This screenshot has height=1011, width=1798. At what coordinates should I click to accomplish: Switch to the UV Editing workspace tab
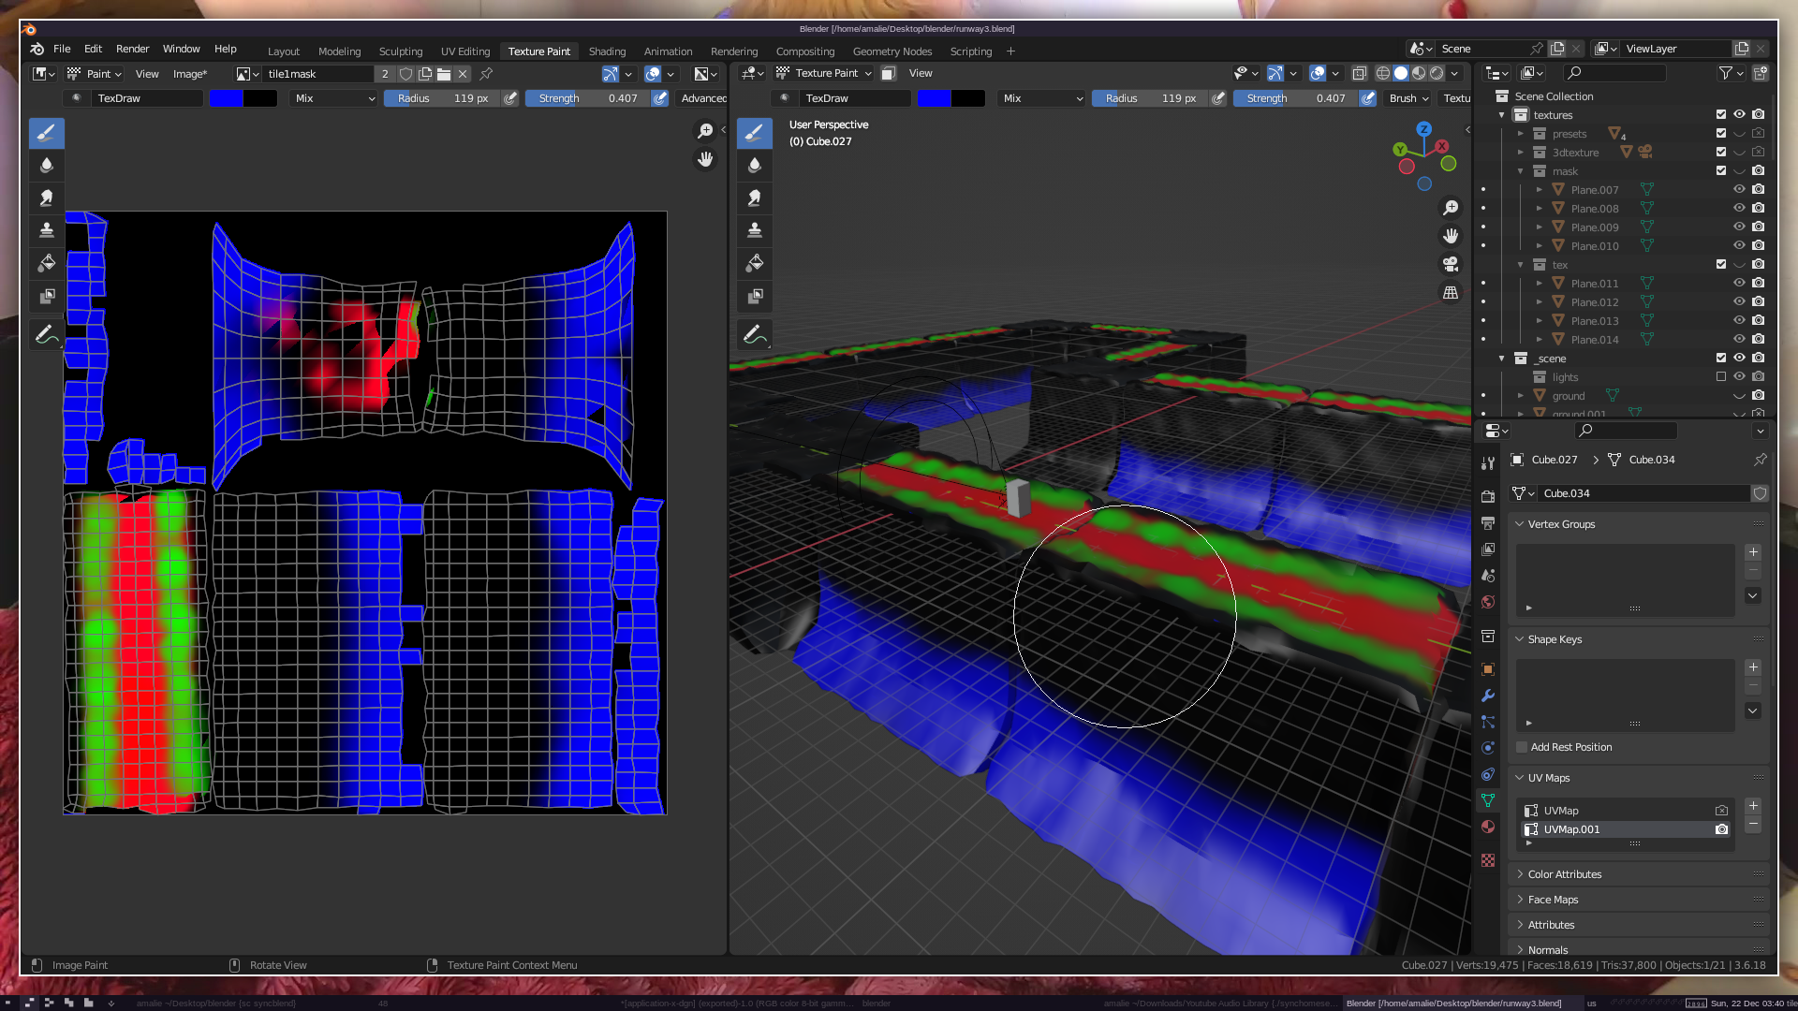464,51
